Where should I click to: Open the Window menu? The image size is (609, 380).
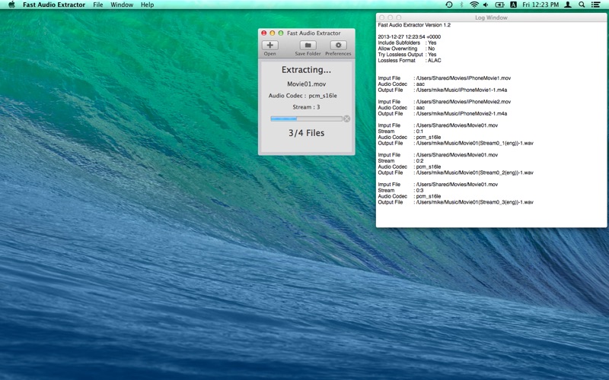[x=122, y=5]
